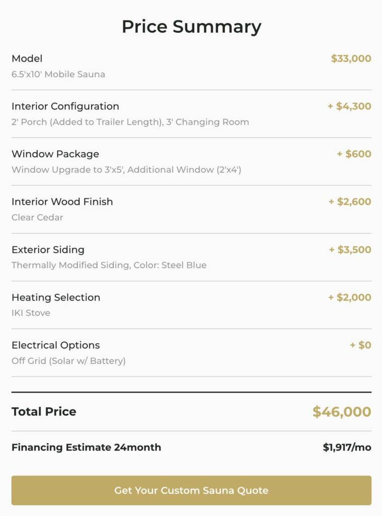Screen dimensions: 382x516
Task: Click the Window Package label
Action: pyautogui.click(x=55, y=154)
